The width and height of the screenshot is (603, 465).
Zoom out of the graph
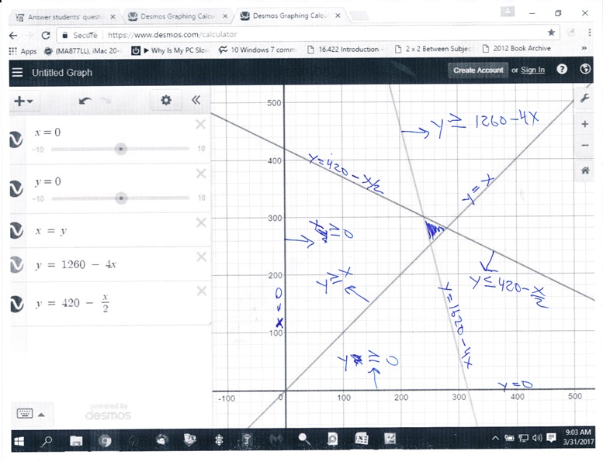click(585, 146)
